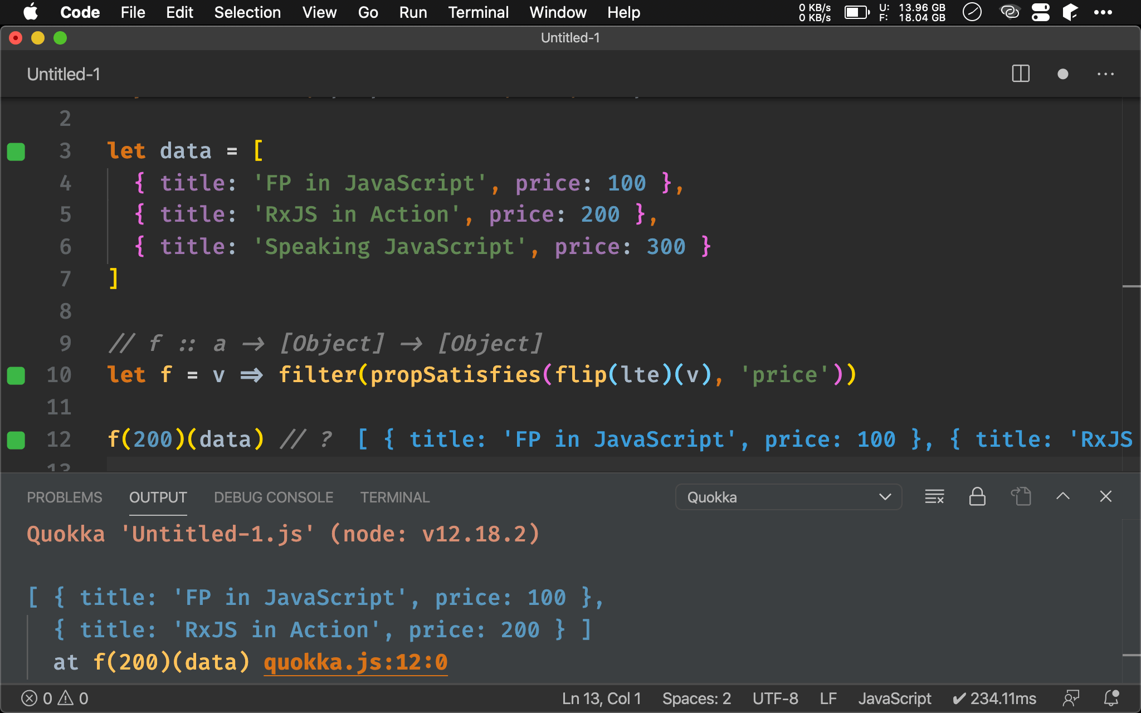Click the UTF-8 encoding selector
The width and height of the screenshot is (1141, 713).
click(x=775, y=699)
